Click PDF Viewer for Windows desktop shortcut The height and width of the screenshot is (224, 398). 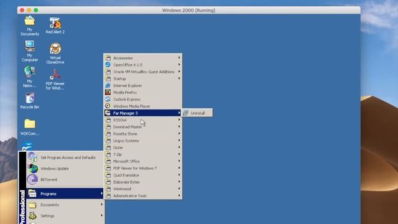tap(55, 79)
